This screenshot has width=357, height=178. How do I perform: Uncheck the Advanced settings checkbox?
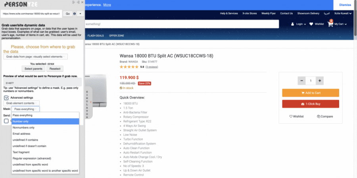tap(6, 98)
